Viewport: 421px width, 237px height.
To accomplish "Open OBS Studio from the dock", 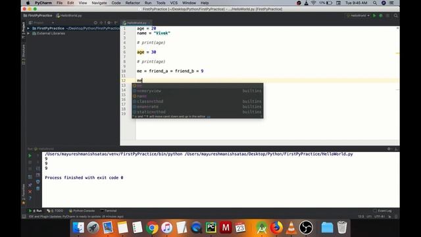I will [x=306, y=228].
